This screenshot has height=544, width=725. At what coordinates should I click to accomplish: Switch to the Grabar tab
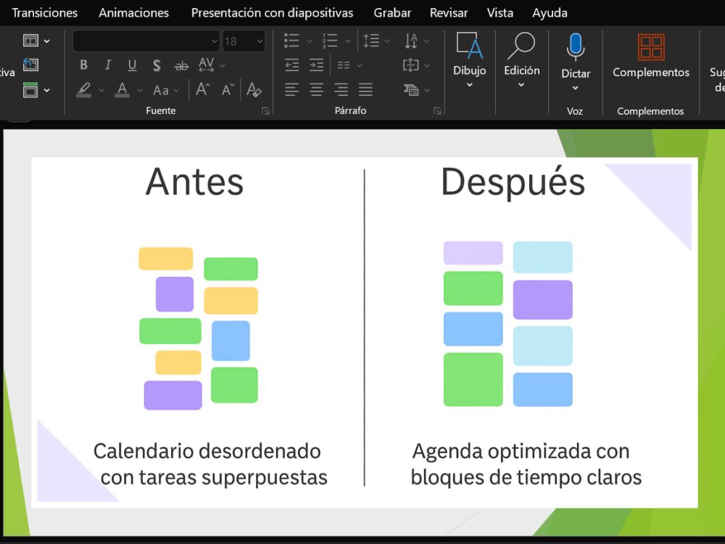coord(392,13)
